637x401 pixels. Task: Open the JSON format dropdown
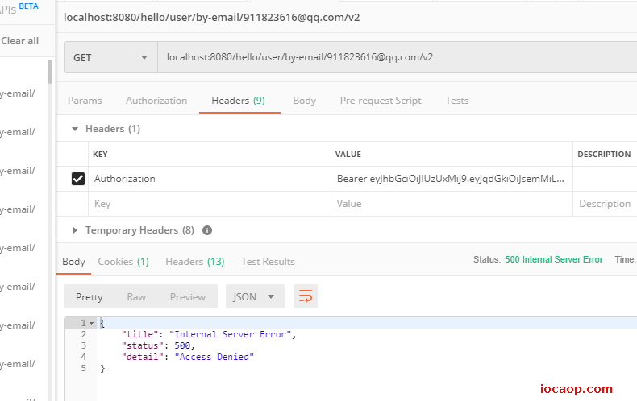pyautogui.click(x=255, y=296)
